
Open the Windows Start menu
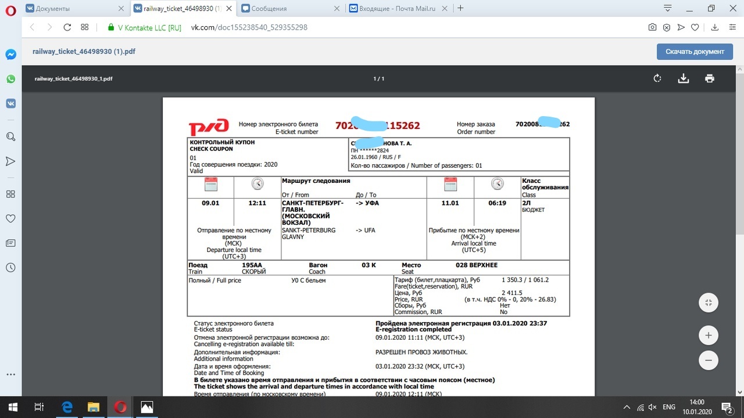click(12, 407)
